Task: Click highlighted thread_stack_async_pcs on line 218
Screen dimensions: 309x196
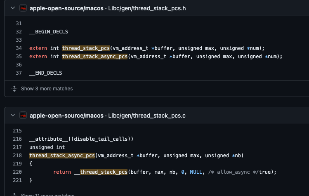Action: [62, 156]
